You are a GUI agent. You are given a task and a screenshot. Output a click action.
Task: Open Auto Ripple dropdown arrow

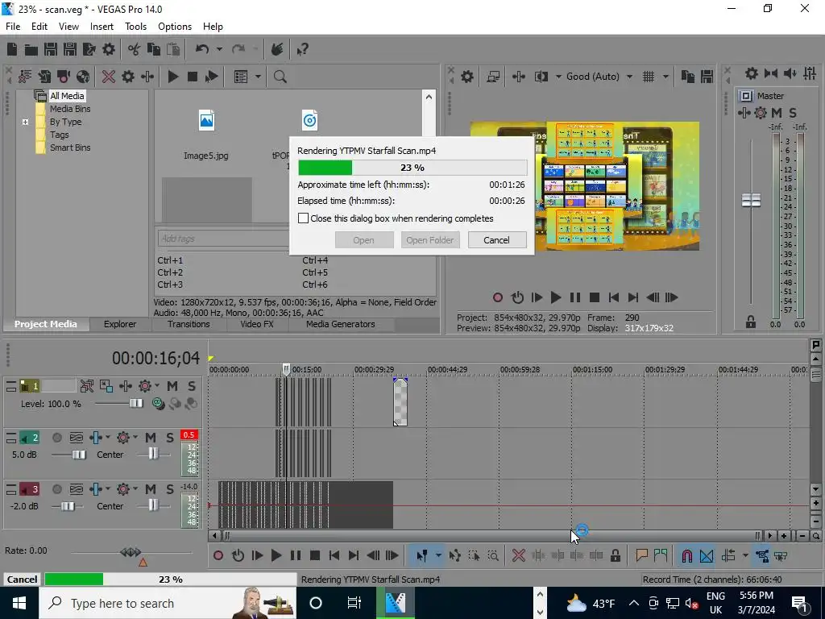(745, 555)
